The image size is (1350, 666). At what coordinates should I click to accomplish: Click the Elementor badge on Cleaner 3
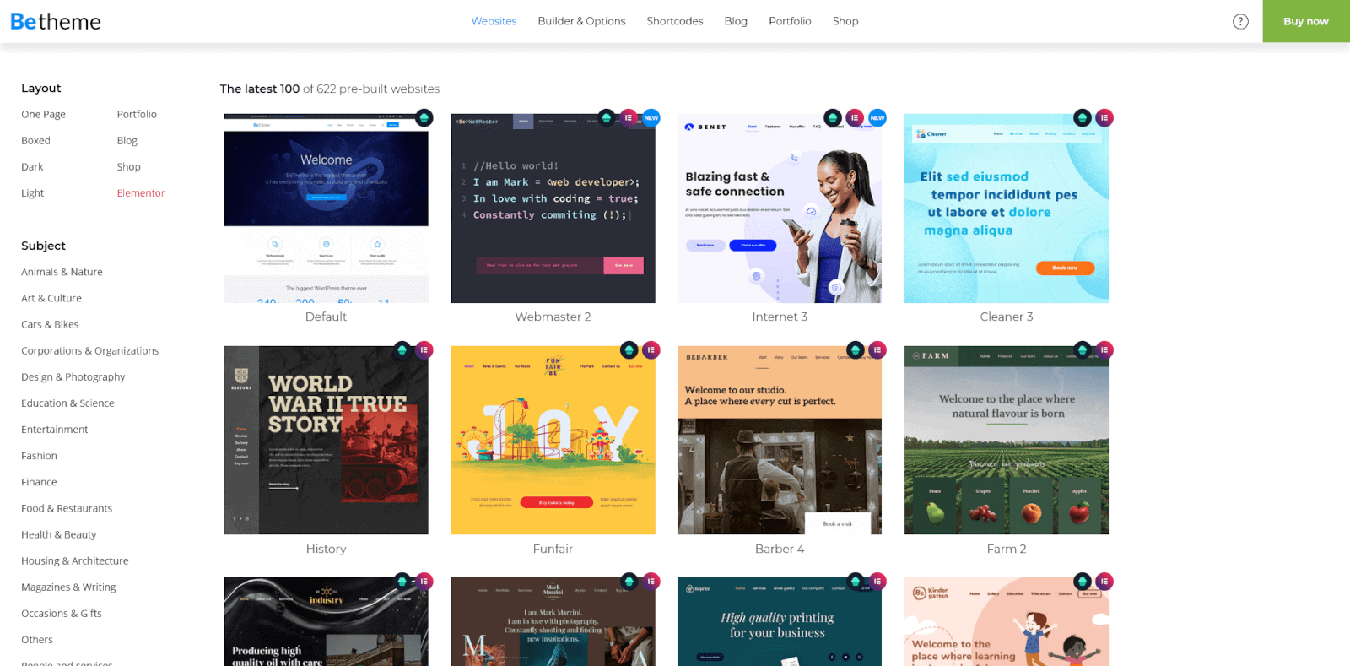[x=1104, y=118]
